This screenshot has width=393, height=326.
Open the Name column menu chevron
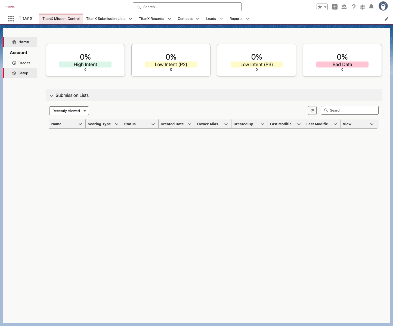pyautogui.click(x=80, y=124)
